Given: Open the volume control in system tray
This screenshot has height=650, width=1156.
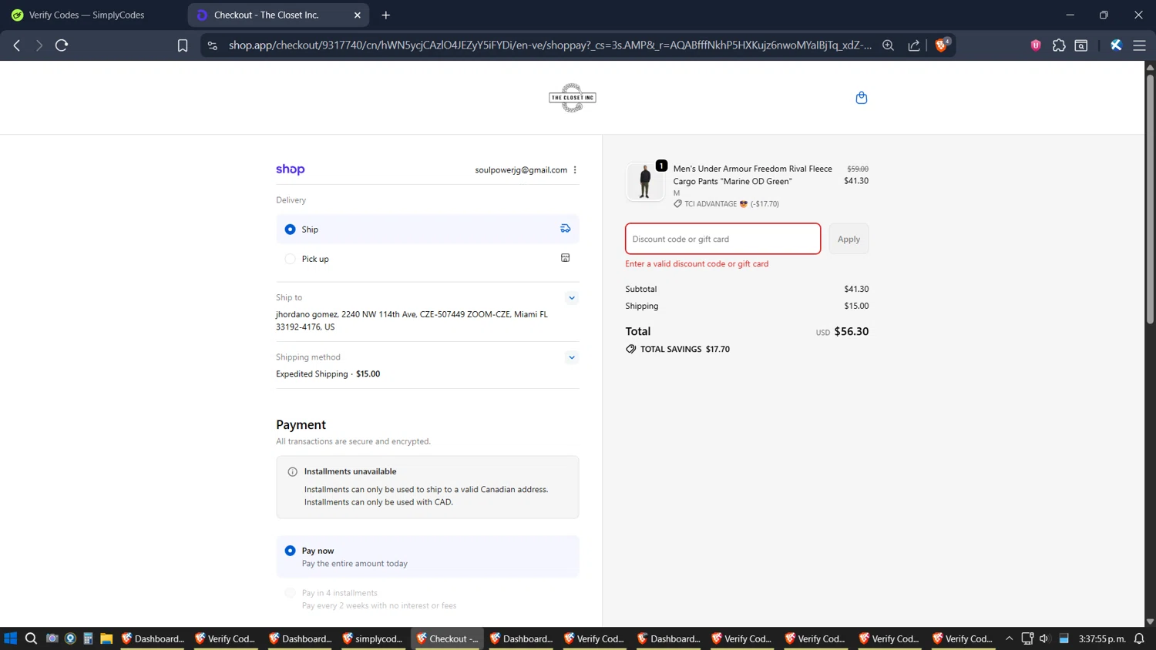Looking at the screenshot, I should pos(1044,638).
